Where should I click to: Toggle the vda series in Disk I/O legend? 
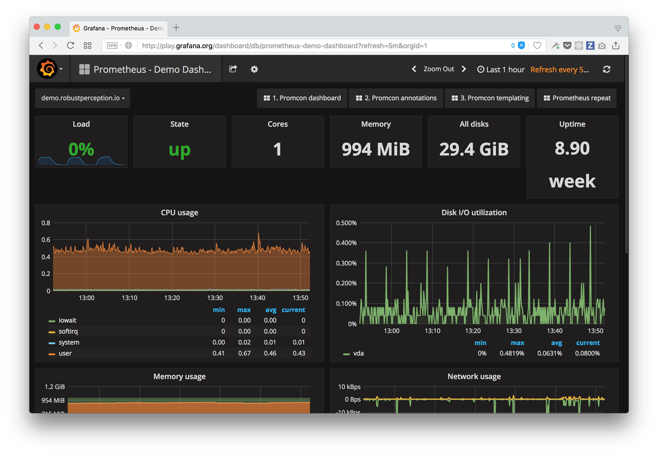click(357, 353)
